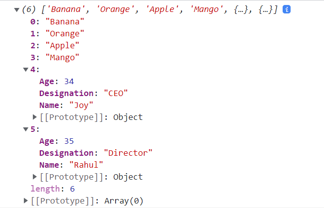Expand the Array(0) prototype entry
This screenshot has height=208, width=324.
pyautogui.click(x=25, y=201)
